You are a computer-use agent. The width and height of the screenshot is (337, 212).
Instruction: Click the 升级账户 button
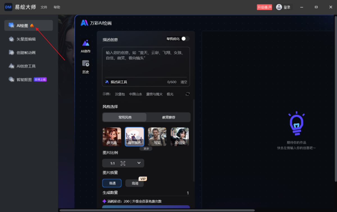tap(264, 7)
